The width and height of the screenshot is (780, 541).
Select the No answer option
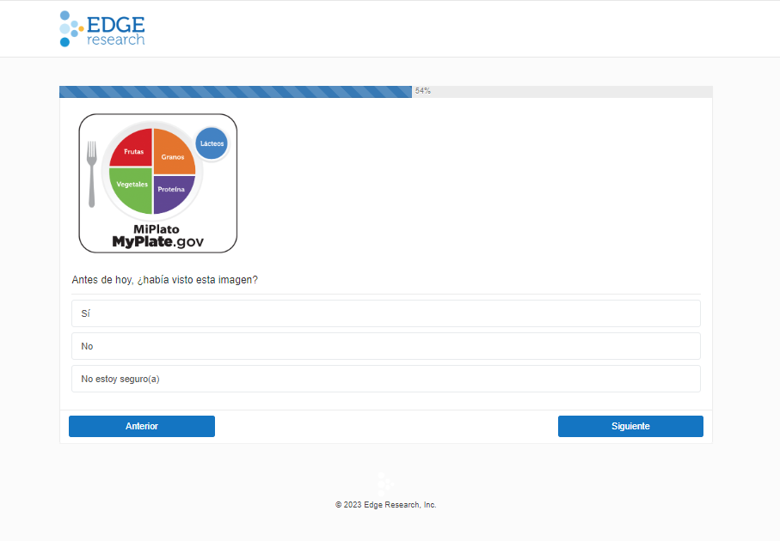click(385, 346)
